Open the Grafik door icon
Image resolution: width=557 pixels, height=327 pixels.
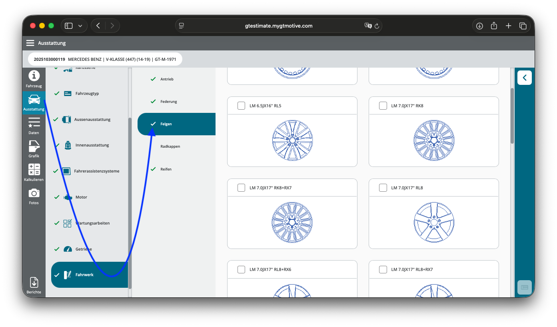point(34,149)
